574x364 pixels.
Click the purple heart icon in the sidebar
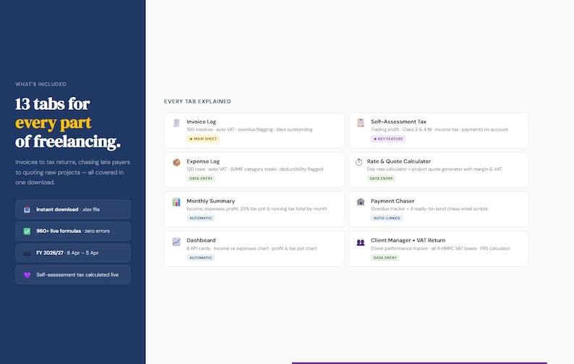pyautogui.click(x=27, y=275)
